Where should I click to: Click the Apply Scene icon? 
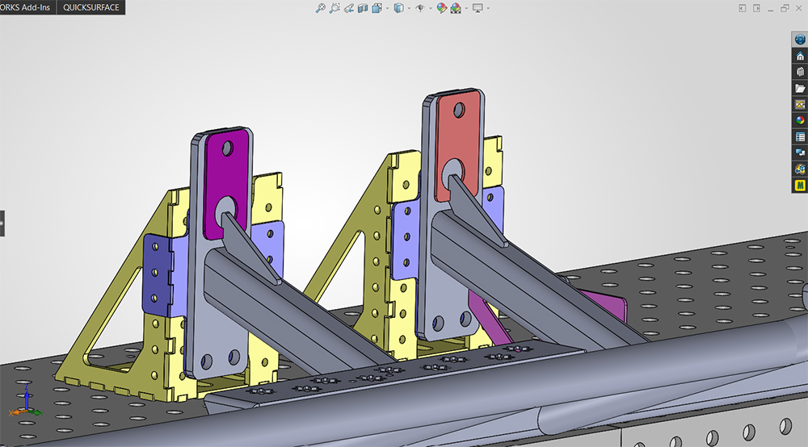[456, 8]
